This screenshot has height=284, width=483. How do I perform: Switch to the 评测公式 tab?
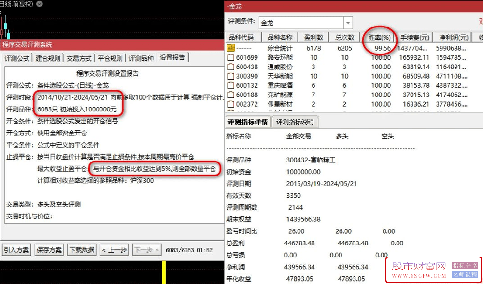[17, 58]
